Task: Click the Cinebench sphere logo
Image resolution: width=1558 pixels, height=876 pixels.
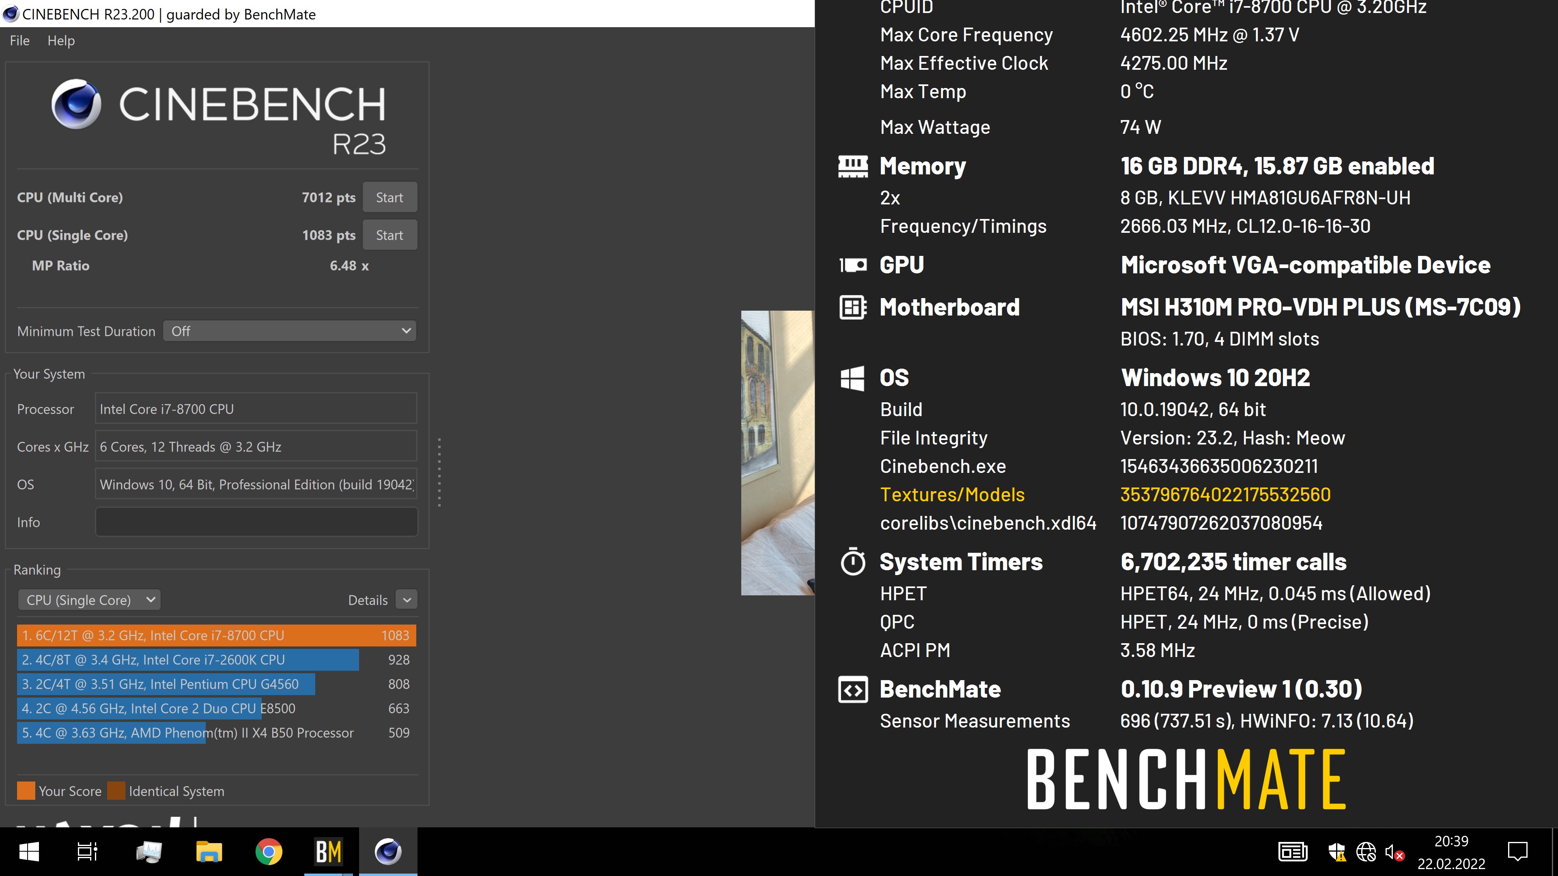Action: (76, 104)
